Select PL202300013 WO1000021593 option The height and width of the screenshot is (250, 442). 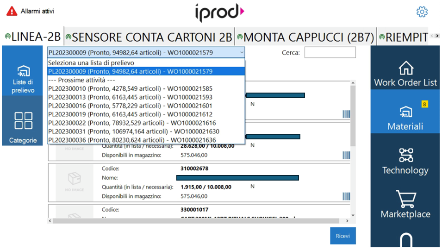[146, 97]
